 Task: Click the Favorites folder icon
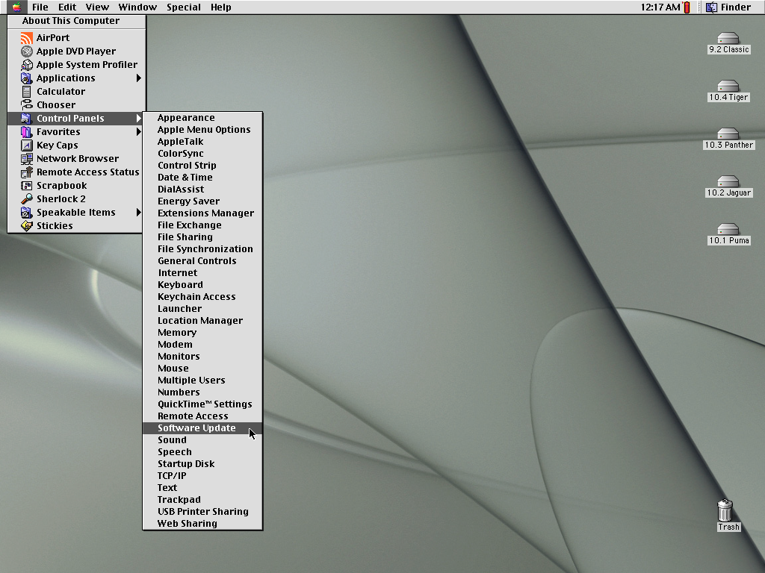click(x=26, y=131)
